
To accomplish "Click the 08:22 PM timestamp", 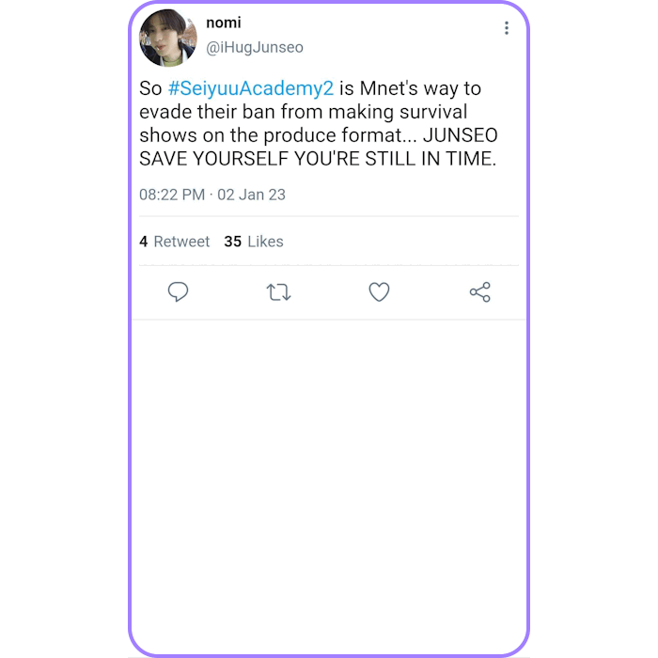I will click(x=172, y=195).
